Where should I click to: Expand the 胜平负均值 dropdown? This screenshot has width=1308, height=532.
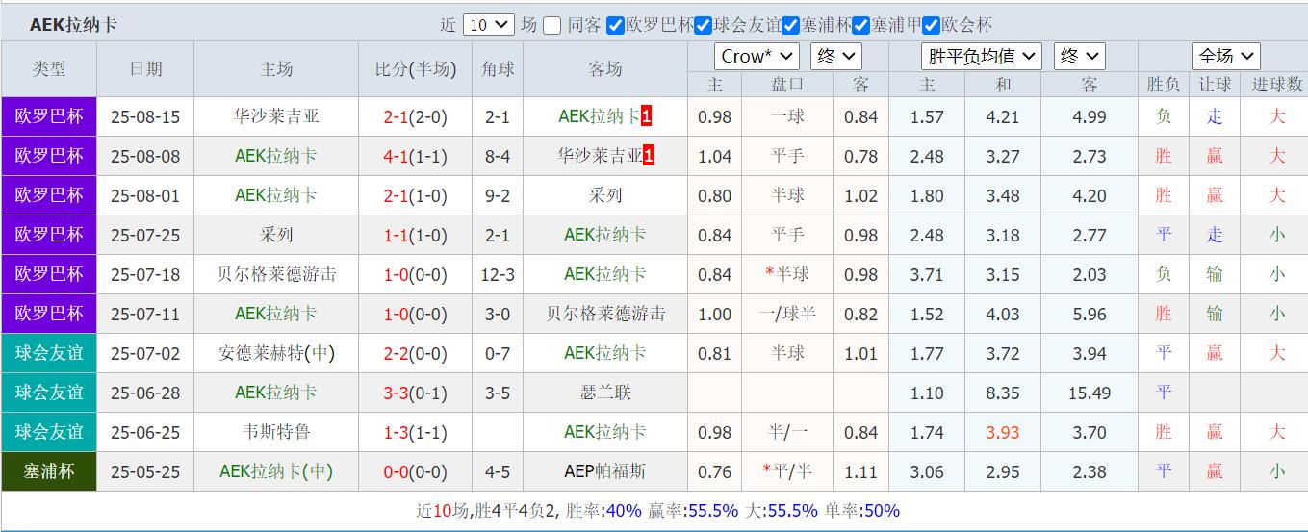click(981, 57)
